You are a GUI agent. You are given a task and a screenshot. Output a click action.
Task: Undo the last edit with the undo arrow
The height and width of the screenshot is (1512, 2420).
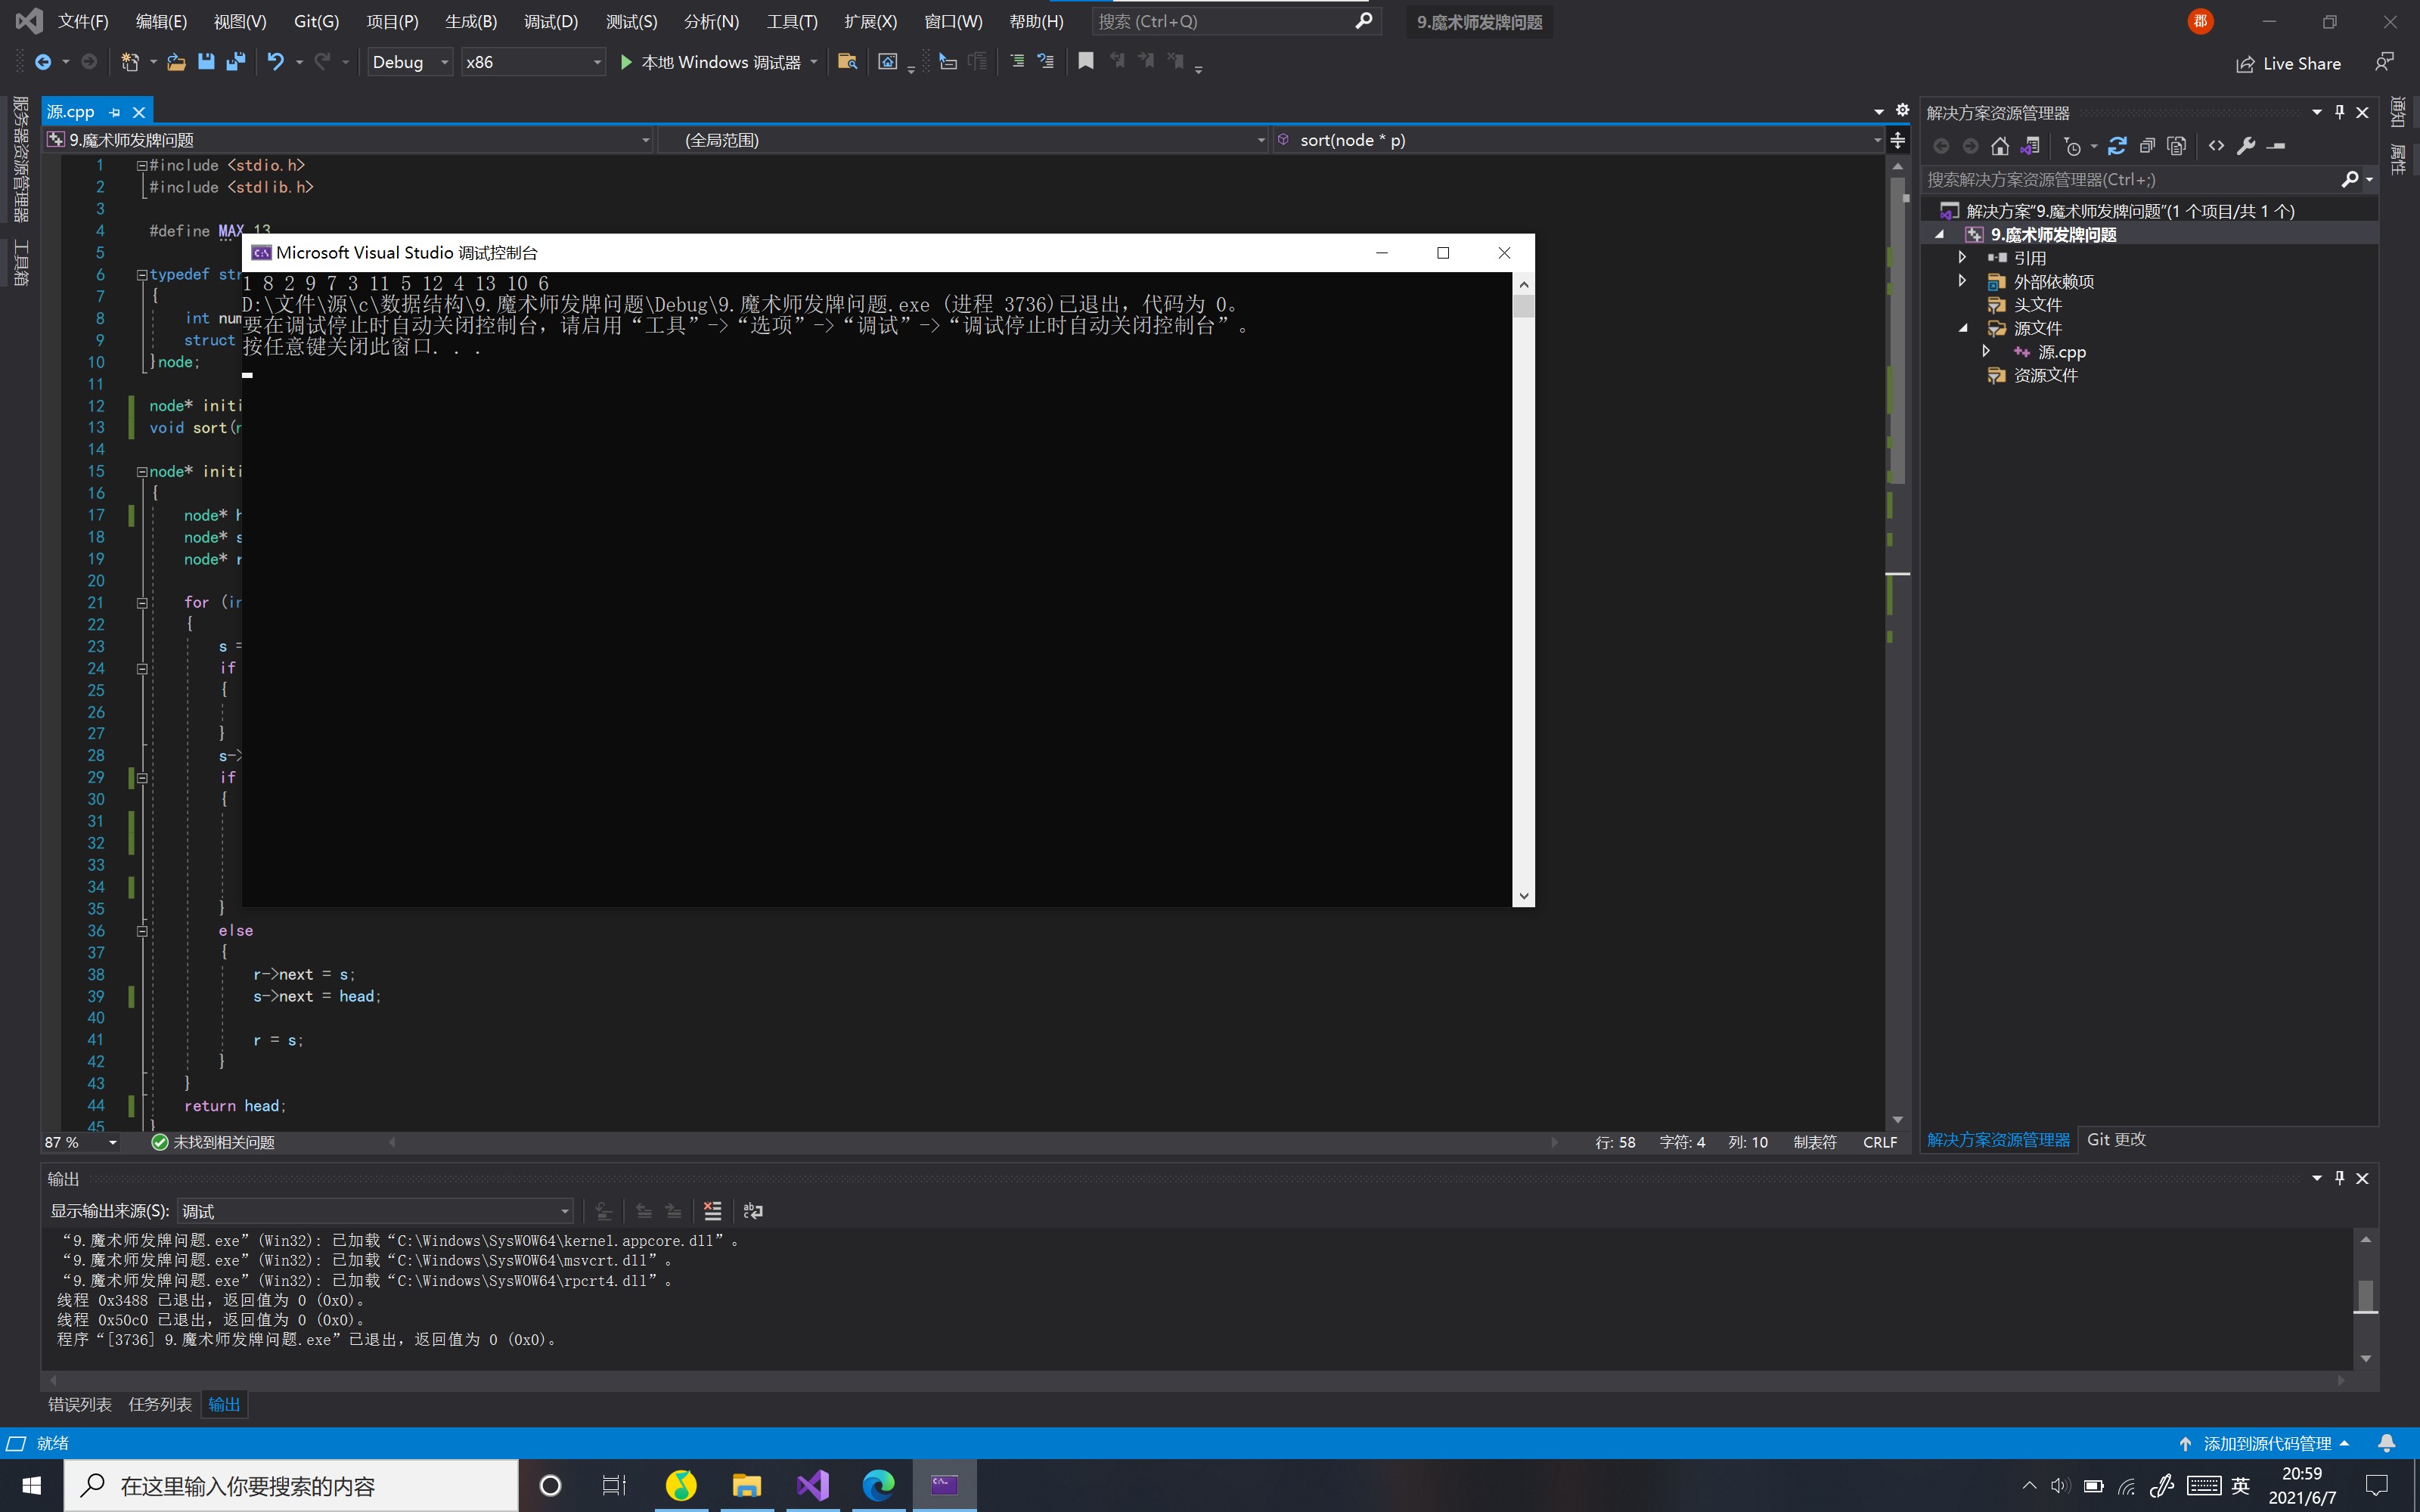click(275, 62)
